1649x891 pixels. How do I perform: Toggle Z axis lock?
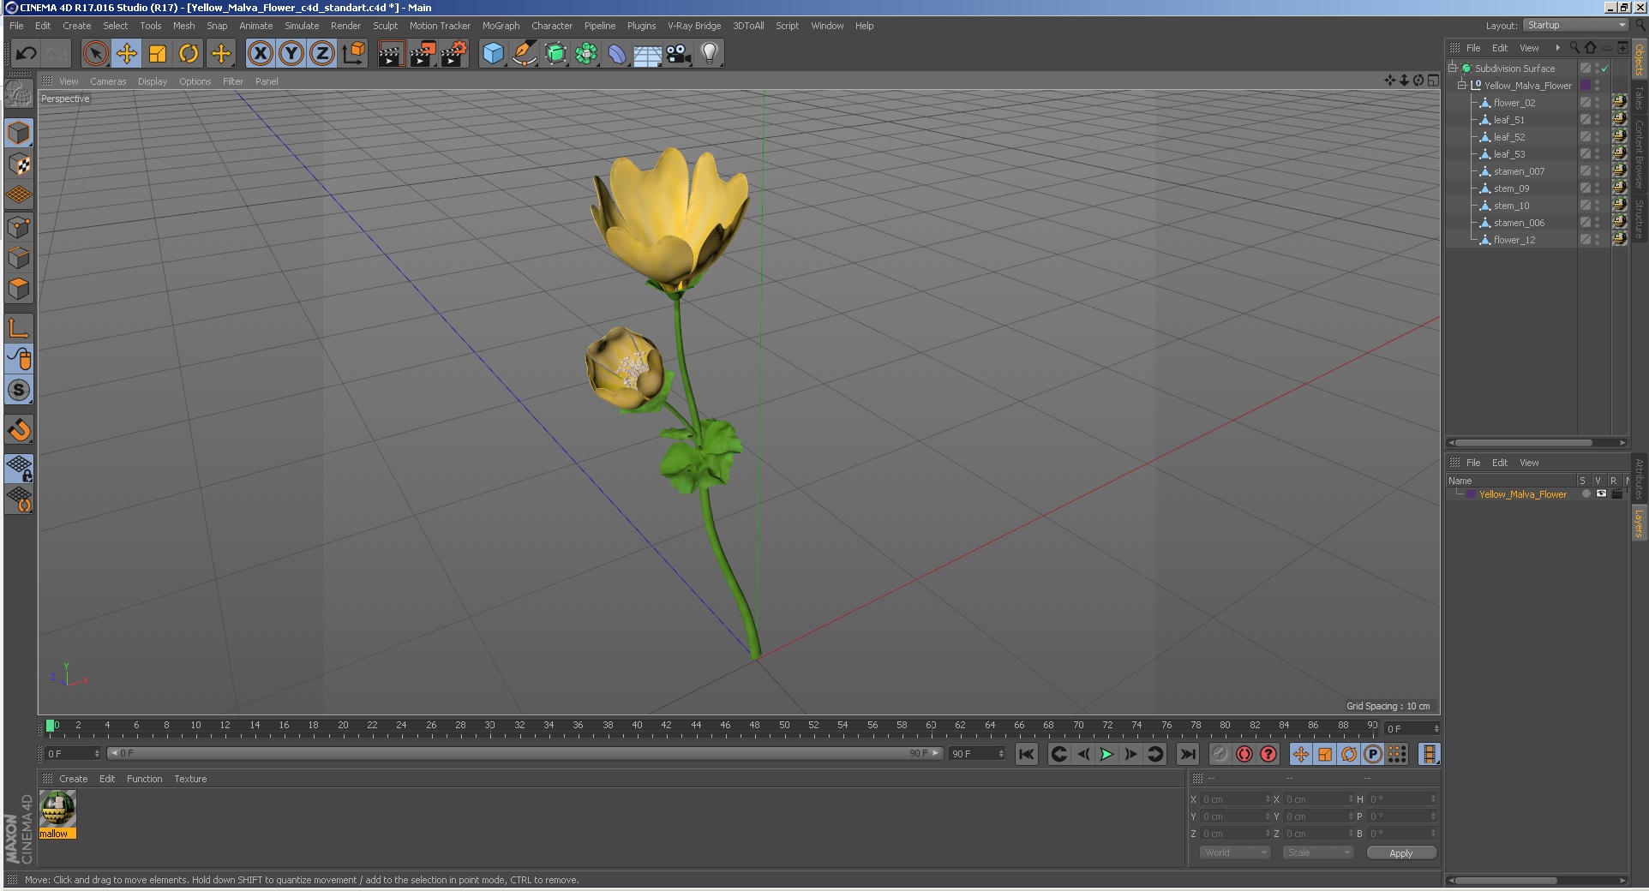[322, 54]
